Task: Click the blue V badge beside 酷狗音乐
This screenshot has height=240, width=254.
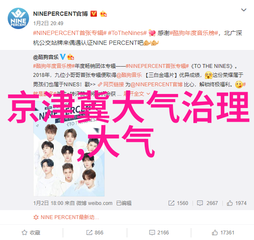Action: [62, 57]
